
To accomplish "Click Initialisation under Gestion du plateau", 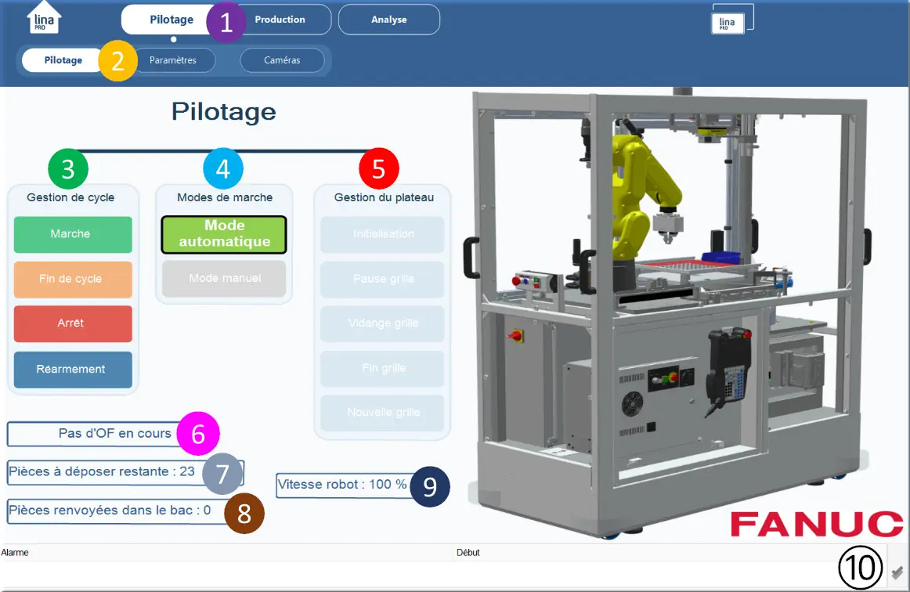I will [x=381, y=234].
